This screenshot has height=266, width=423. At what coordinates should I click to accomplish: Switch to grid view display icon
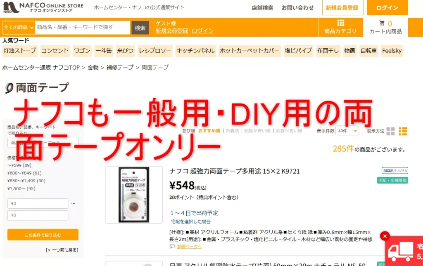click(x=390, y=131)
